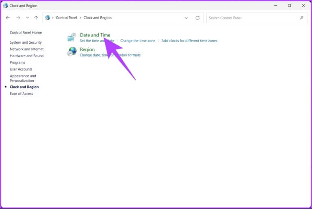The image size is (312, 209).
Task: Open Hardware and Sound category
Action: coord(26,56)
